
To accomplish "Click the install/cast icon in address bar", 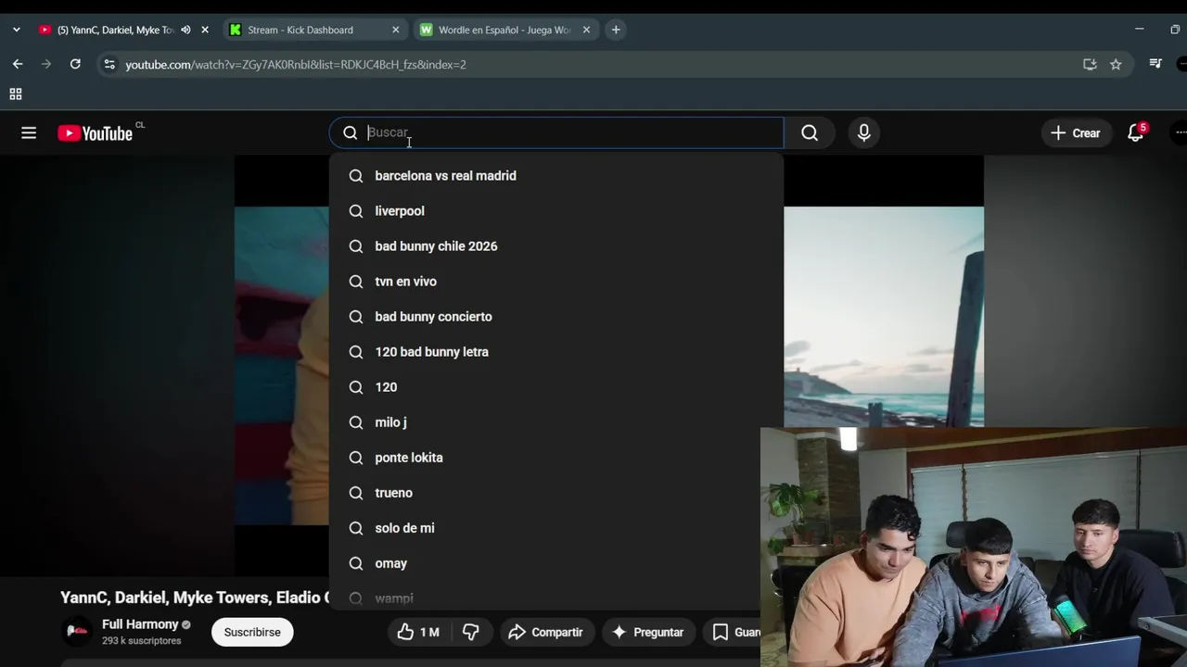I will (1090, 64).
